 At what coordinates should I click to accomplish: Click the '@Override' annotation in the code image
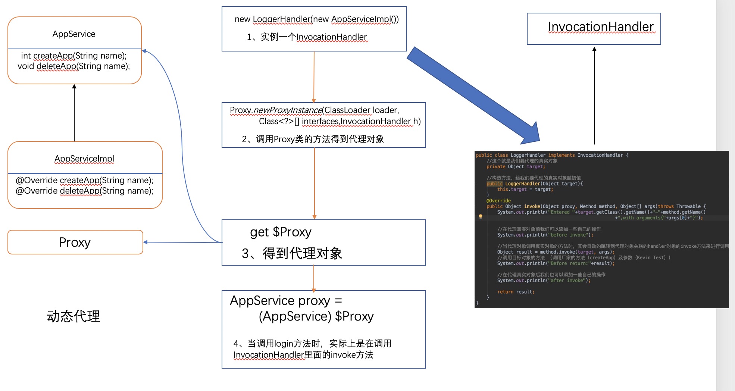[498, 201]
